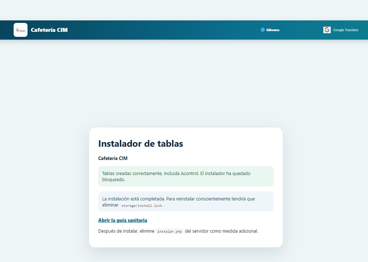Go to Cafetería CIM header brand title
Image resolution: width=368 pixels, height=262 pixels.
(x=49, y=30)
